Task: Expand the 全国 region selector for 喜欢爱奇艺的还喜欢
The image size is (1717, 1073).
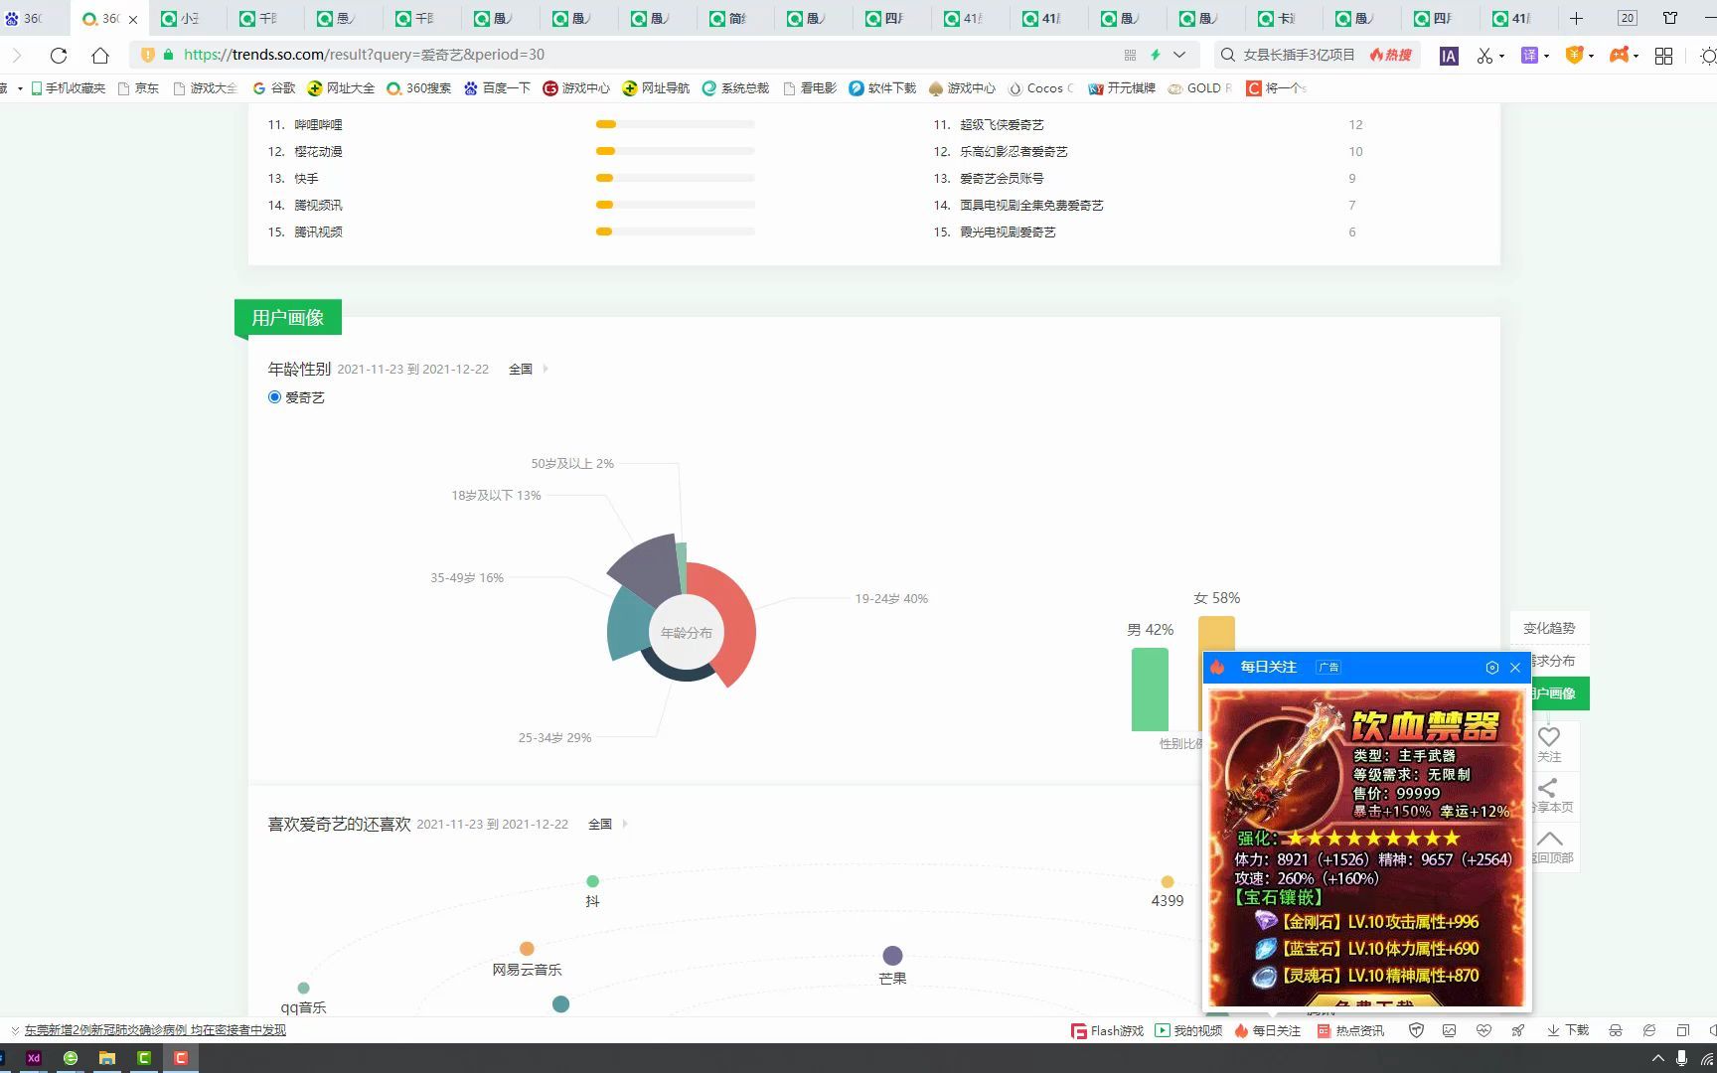Action: coord(607,824)
